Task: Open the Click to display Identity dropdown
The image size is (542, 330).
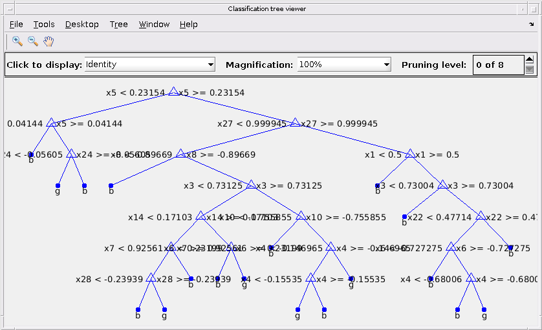Action: tap(149, 64)
